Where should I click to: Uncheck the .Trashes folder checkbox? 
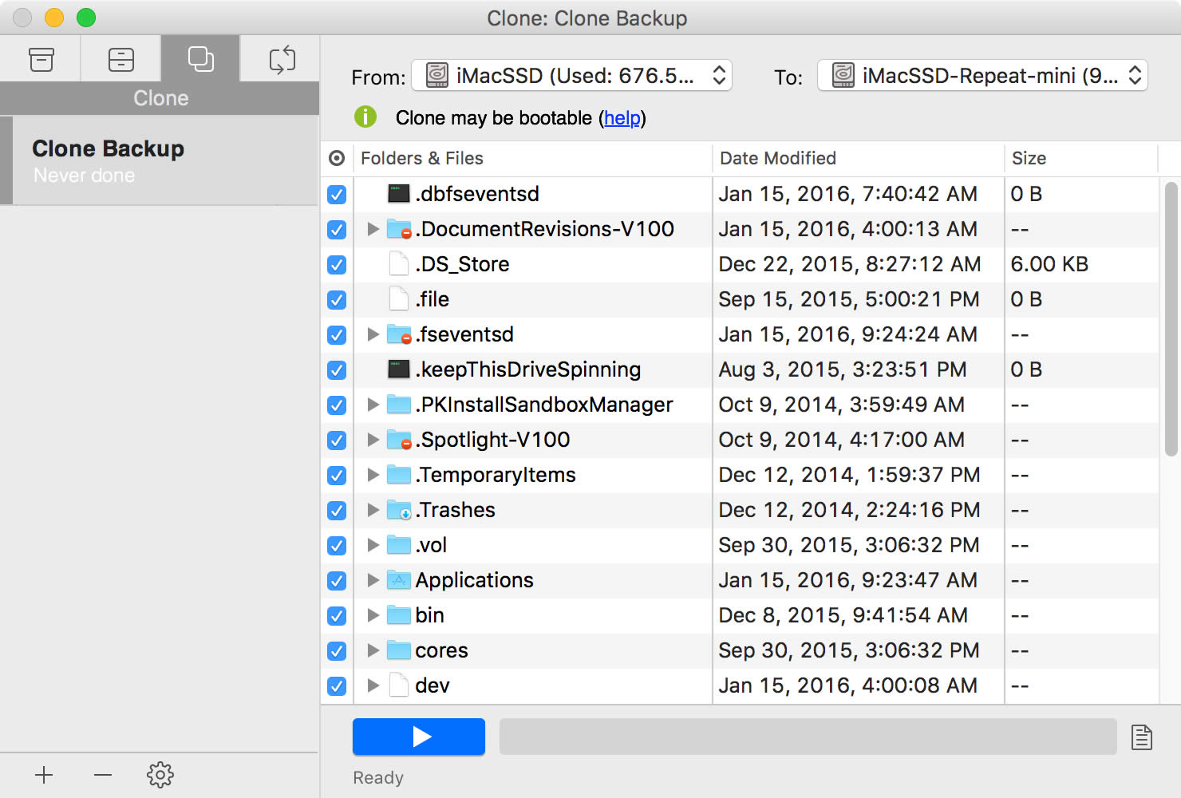(337, 511)
